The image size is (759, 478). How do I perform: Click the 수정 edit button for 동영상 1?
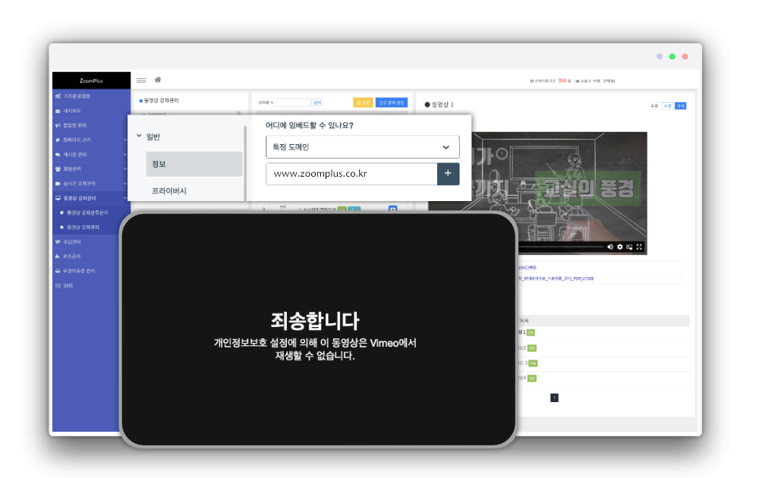667,106
